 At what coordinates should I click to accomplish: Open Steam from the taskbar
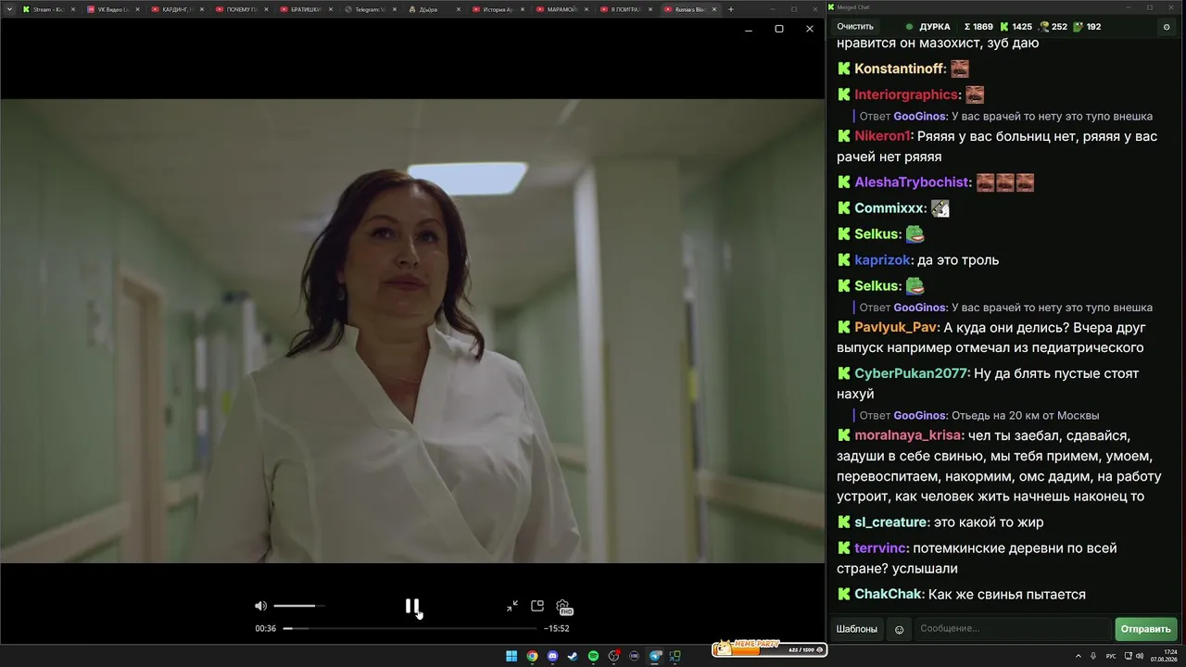[x=573, y=656]
